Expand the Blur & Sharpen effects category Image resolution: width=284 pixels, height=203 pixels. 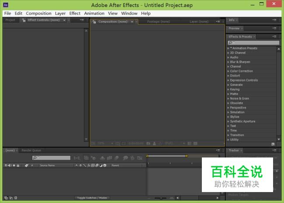click(228, 62)
